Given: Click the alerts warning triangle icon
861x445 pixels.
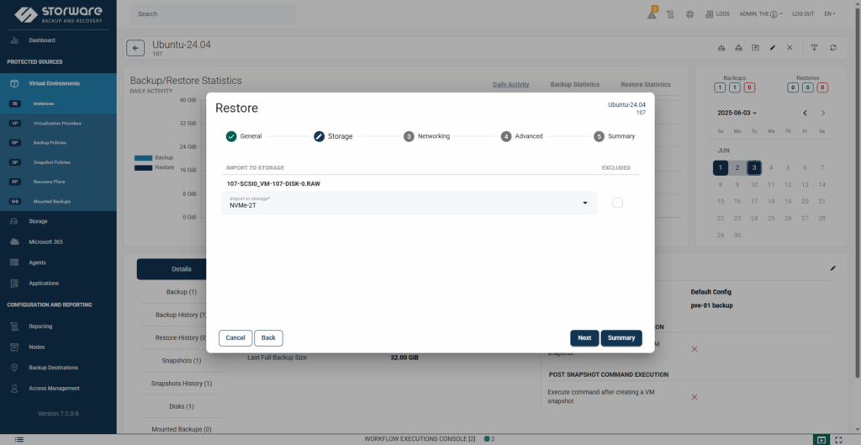Looking at the screenshot, I should pyautogui.click(x=652, y=14).
